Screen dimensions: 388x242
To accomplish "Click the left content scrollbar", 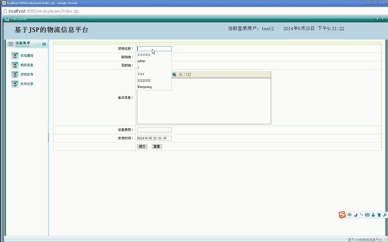I will click(48, 137).
